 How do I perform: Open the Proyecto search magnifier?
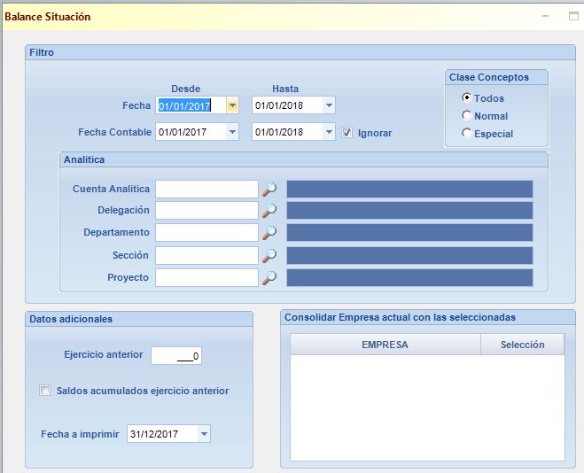(269, 277)
